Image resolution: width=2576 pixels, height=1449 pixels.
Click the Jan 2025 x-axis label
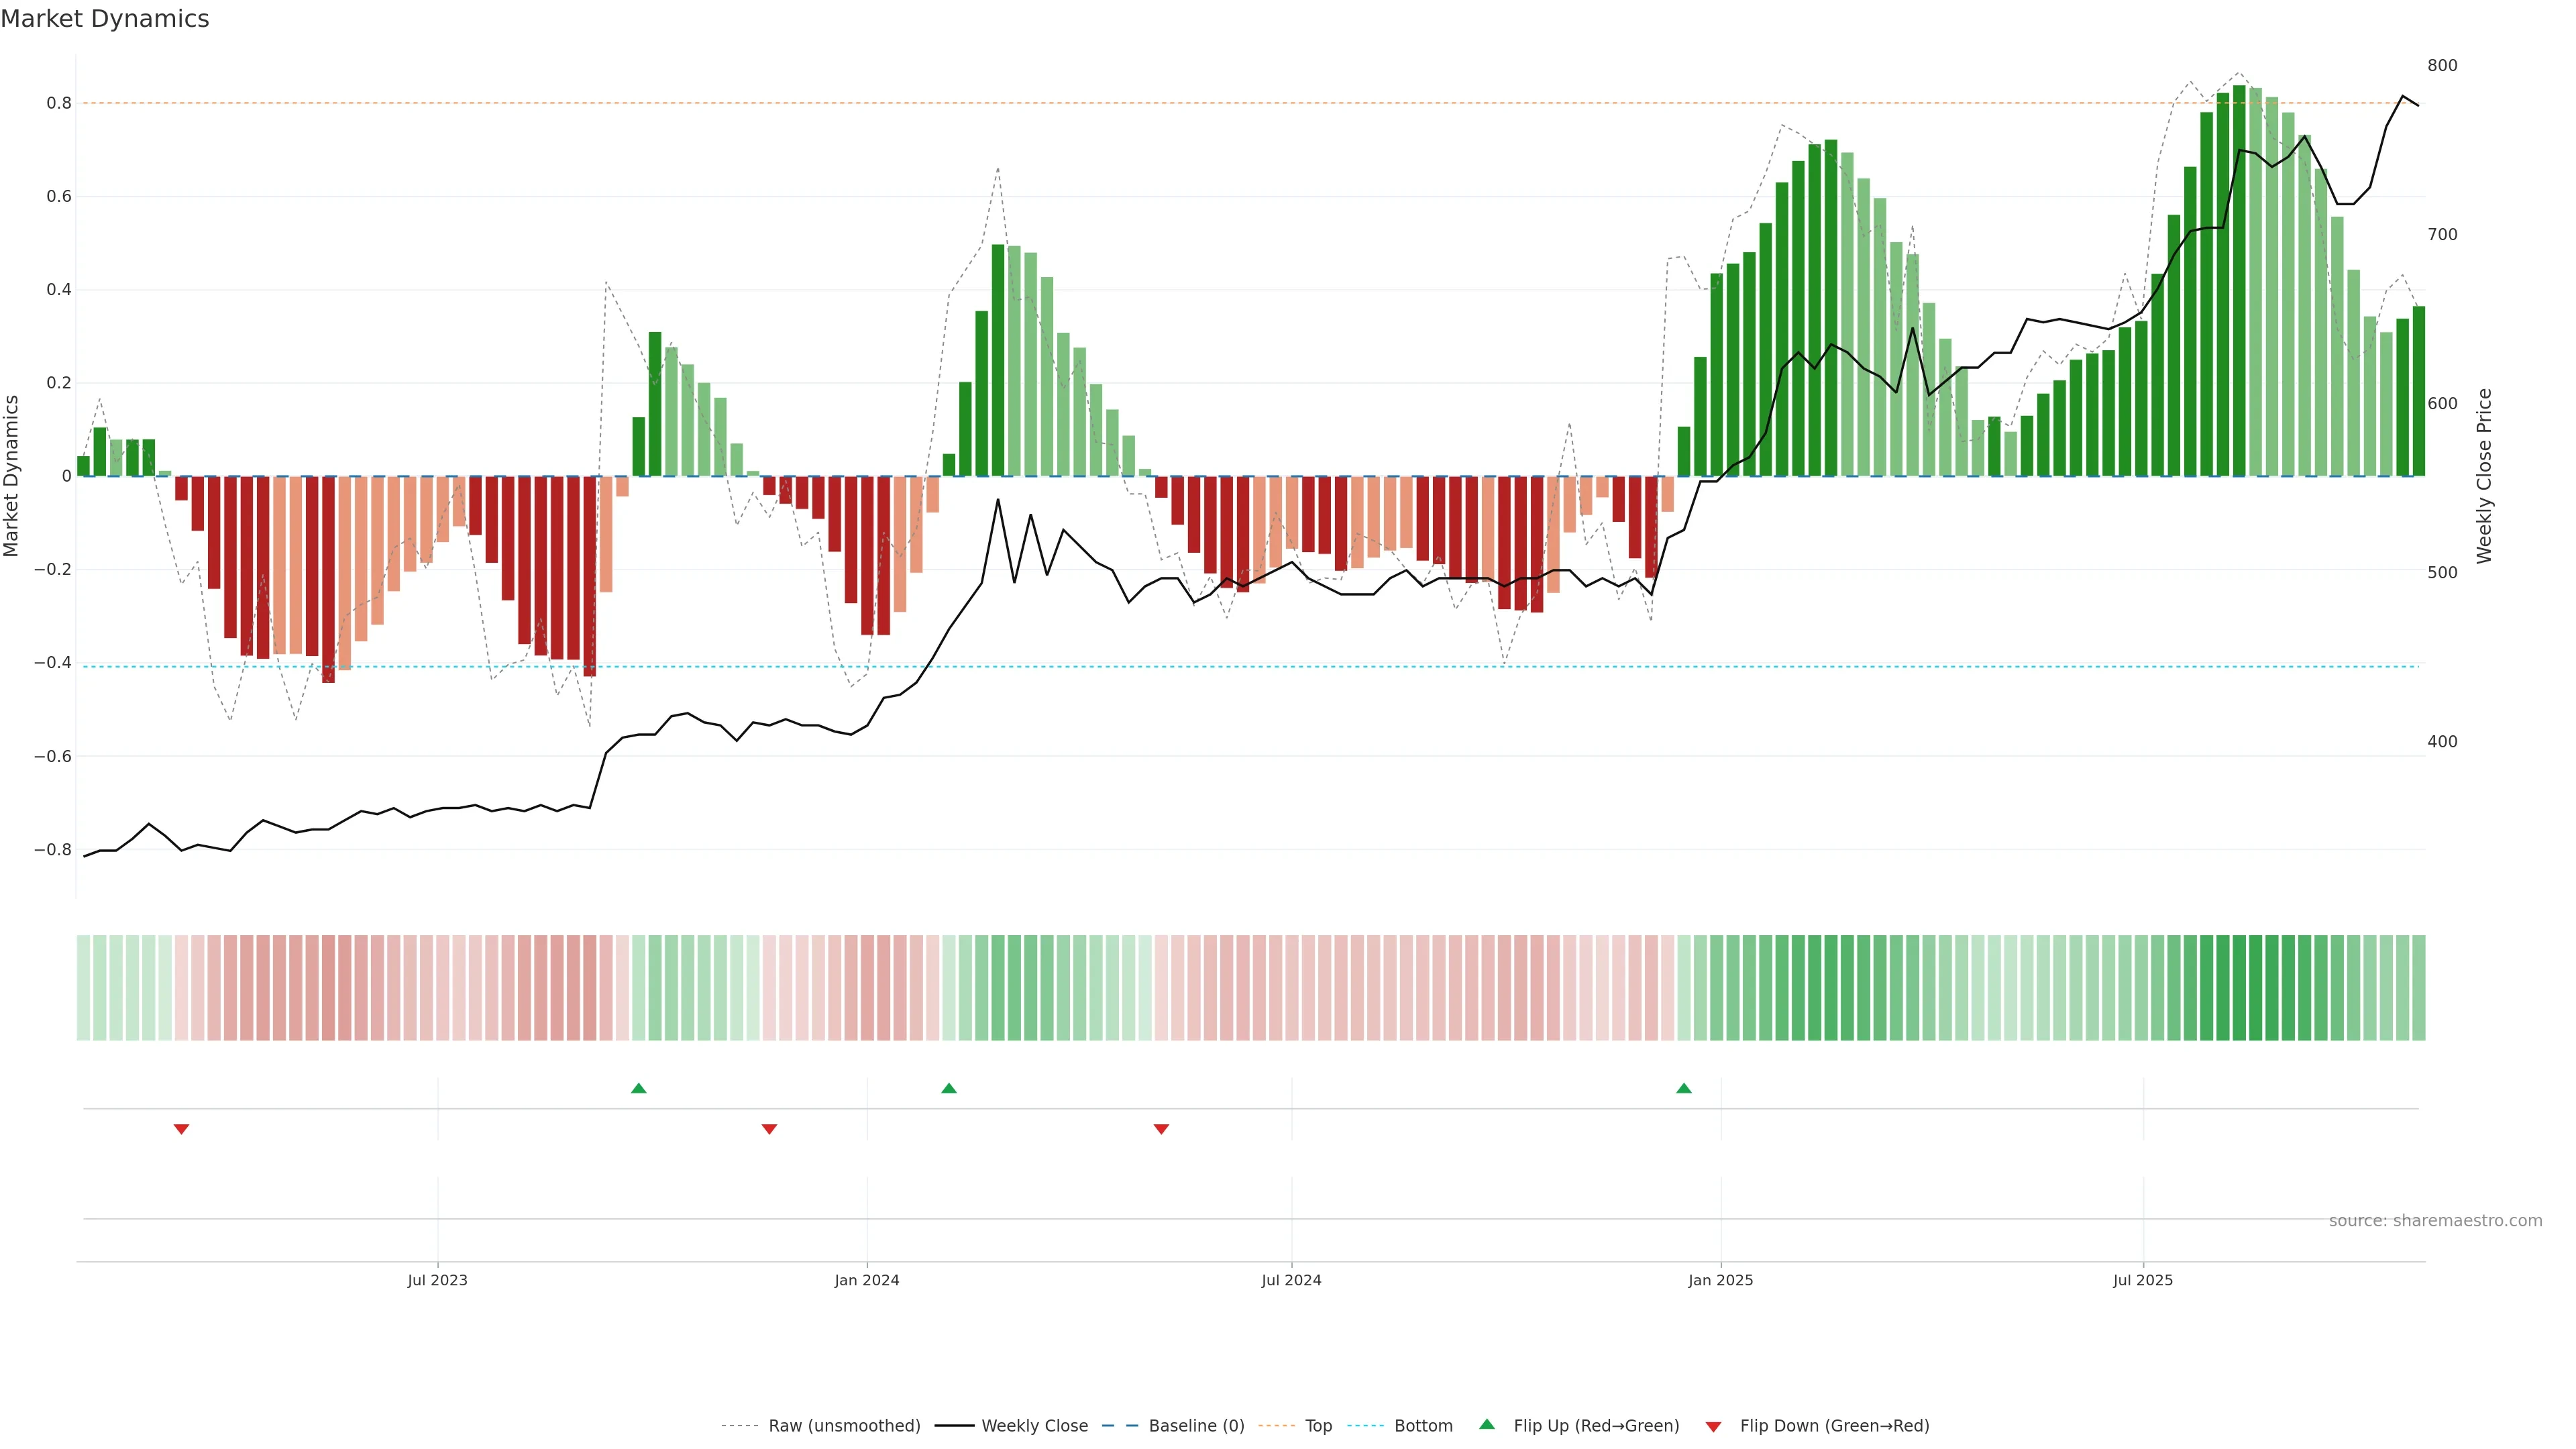1720,1280
